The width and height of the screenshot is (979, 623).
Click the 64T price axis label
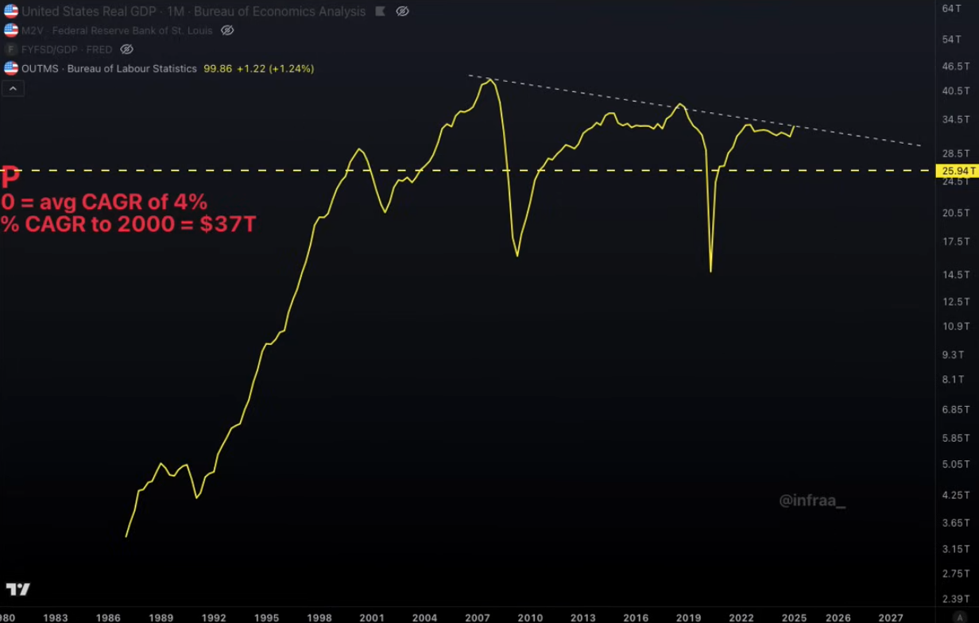(x=952, y=8)
